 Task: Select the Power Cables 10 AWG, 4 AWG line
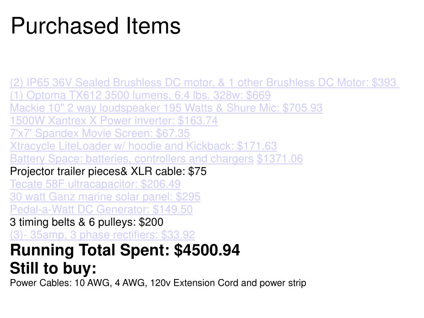point(158,283)
